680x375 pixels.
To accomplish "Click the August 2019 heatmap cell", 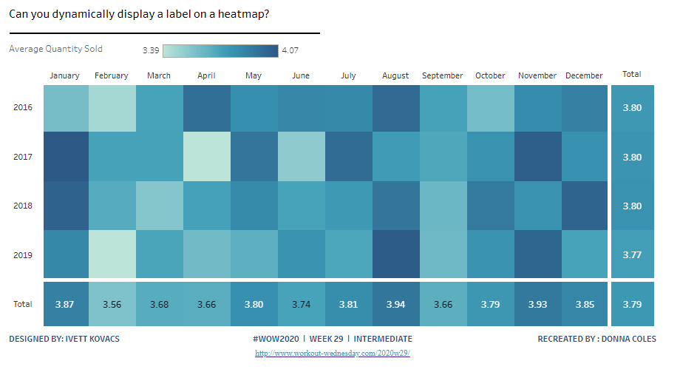I will 395,254.
